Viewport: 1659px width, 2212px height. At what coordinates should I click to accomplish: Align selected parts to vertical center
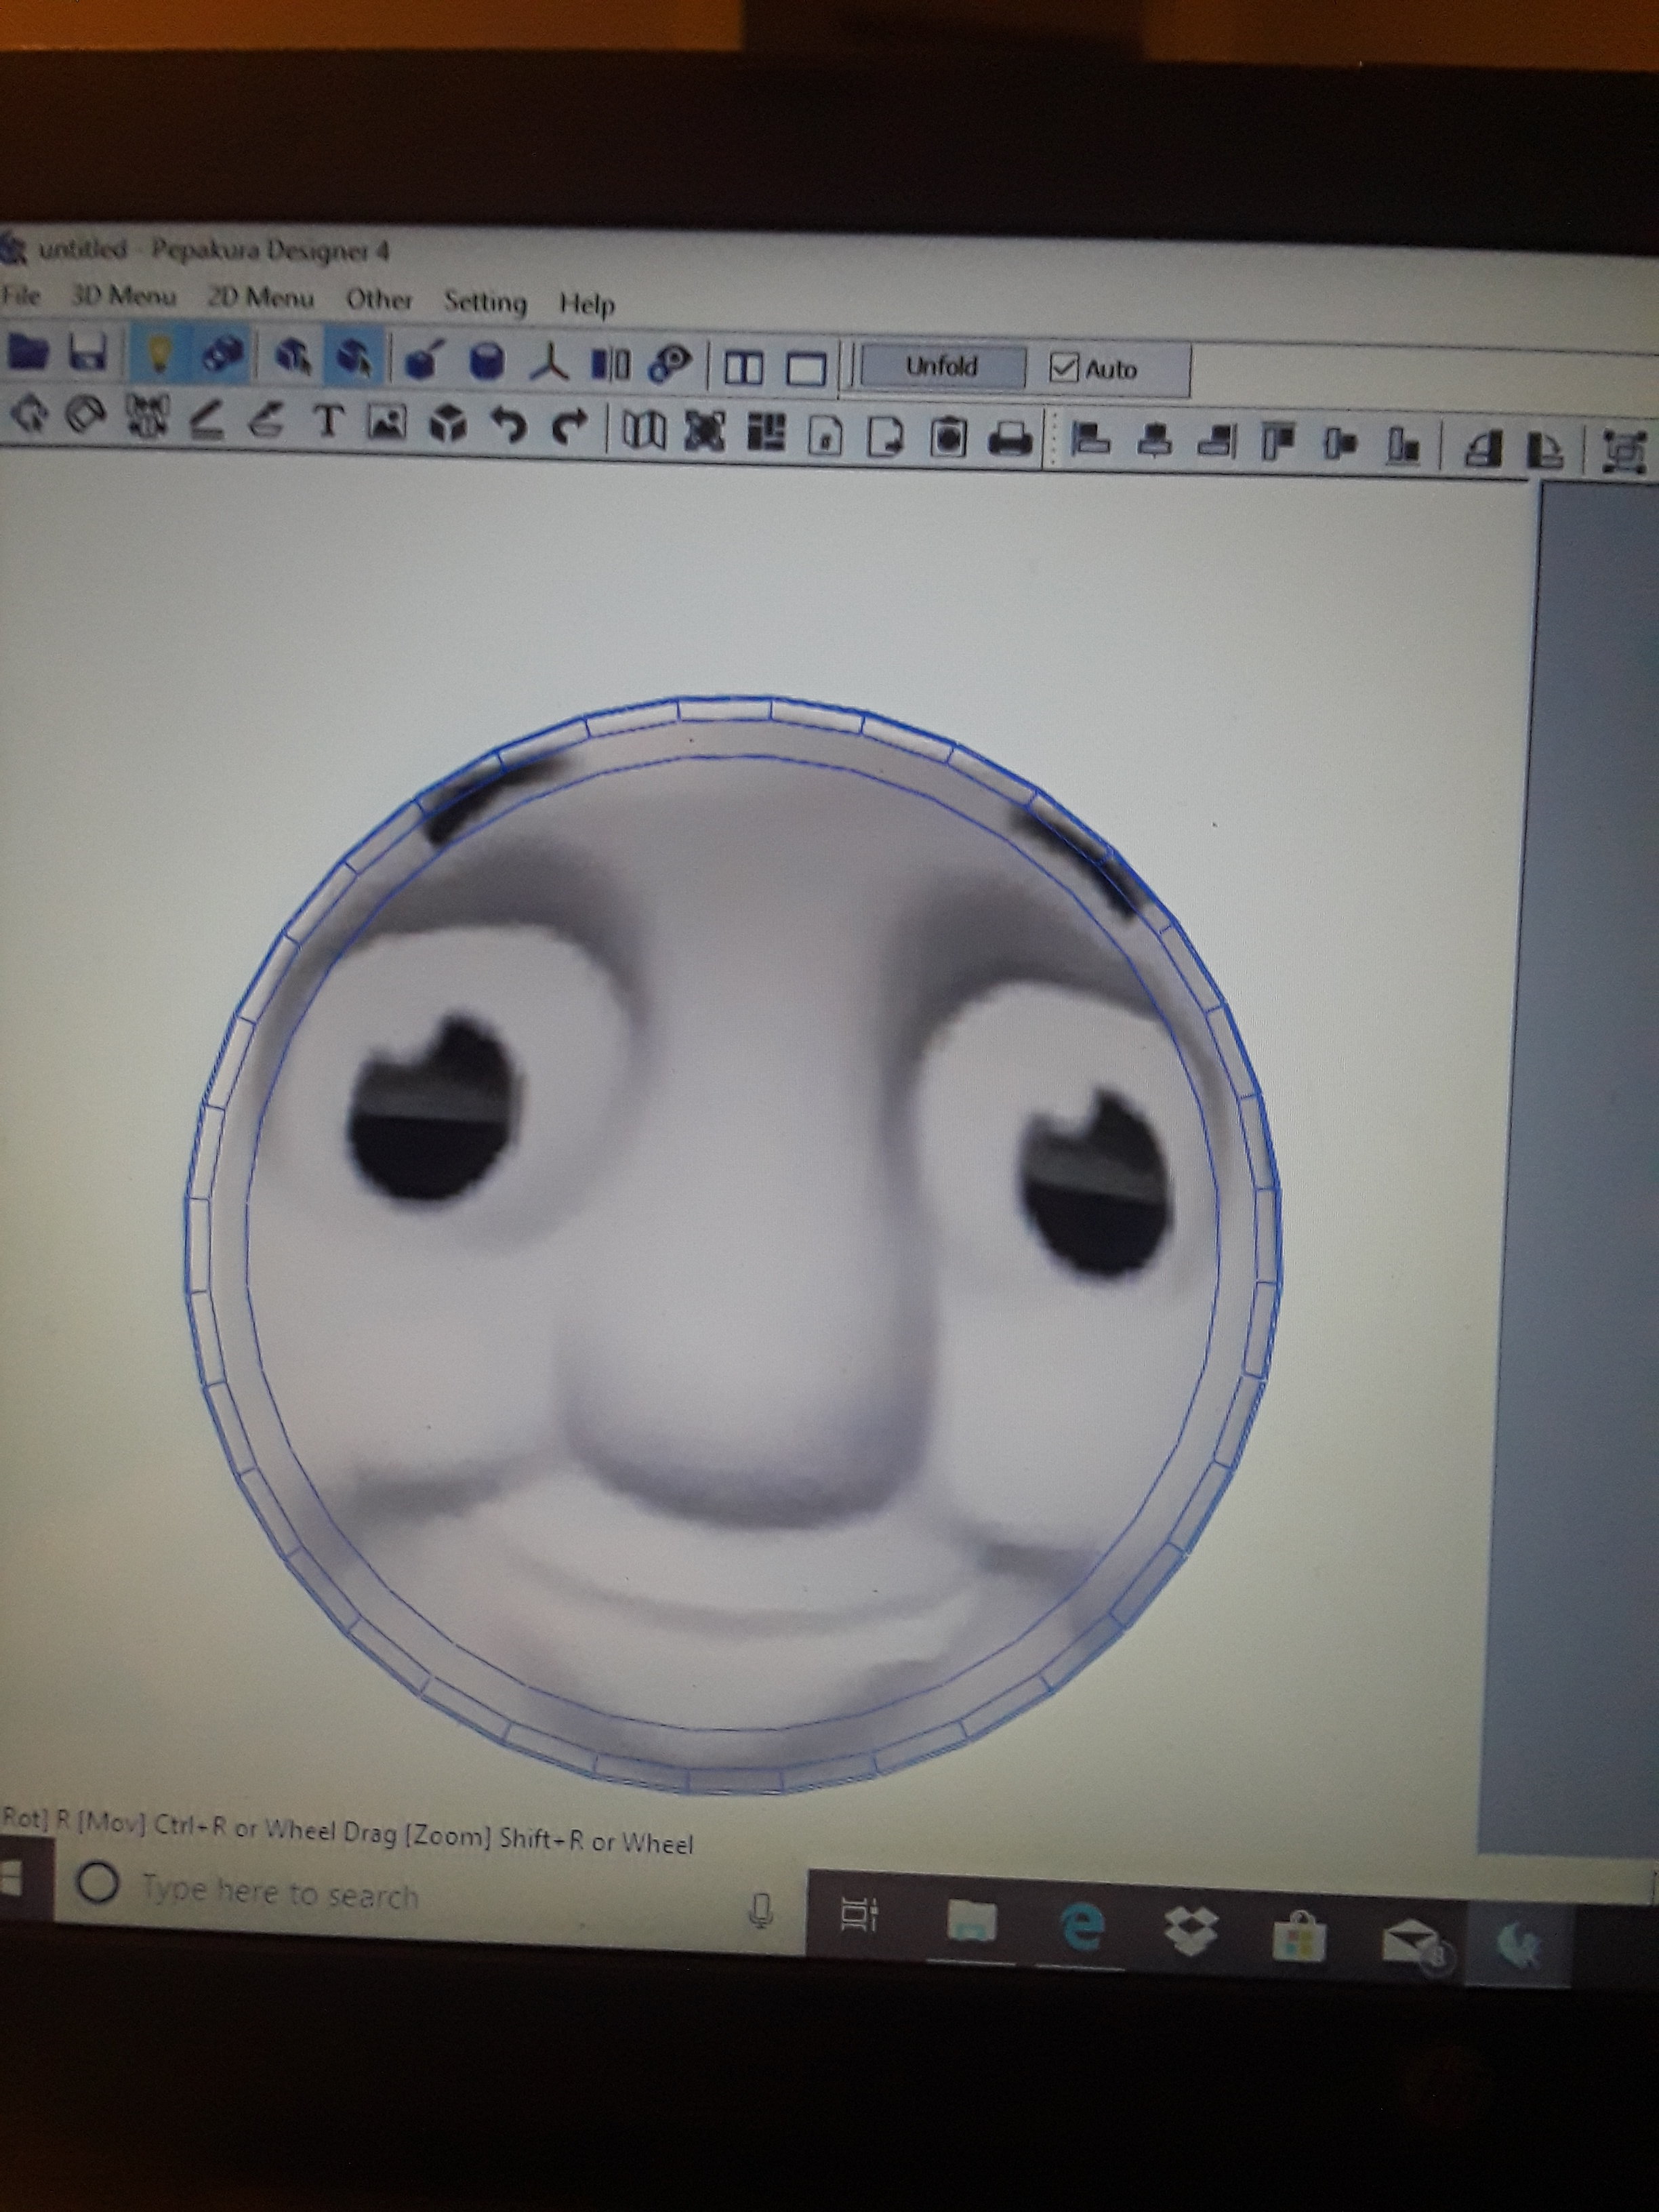(1341, 444)
